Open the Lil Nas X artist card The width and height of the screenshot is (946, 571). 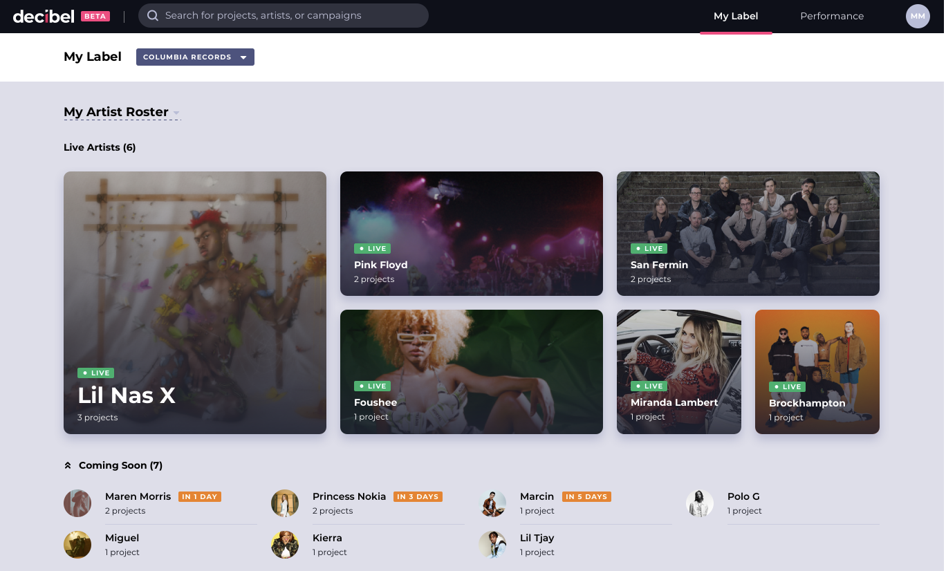point(195,303)
